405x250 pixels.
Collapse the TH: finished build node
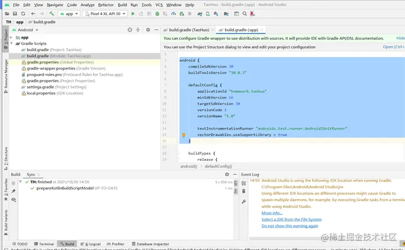20,182
